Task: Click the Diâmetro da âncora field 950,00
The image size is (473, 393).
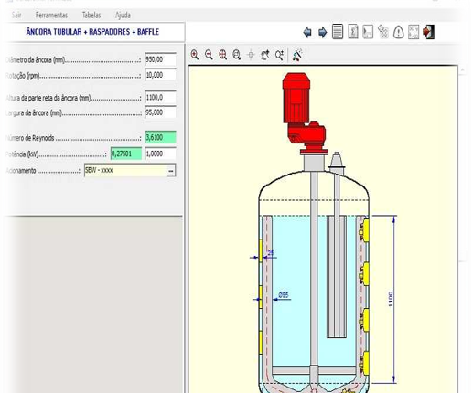Action: 160,59
